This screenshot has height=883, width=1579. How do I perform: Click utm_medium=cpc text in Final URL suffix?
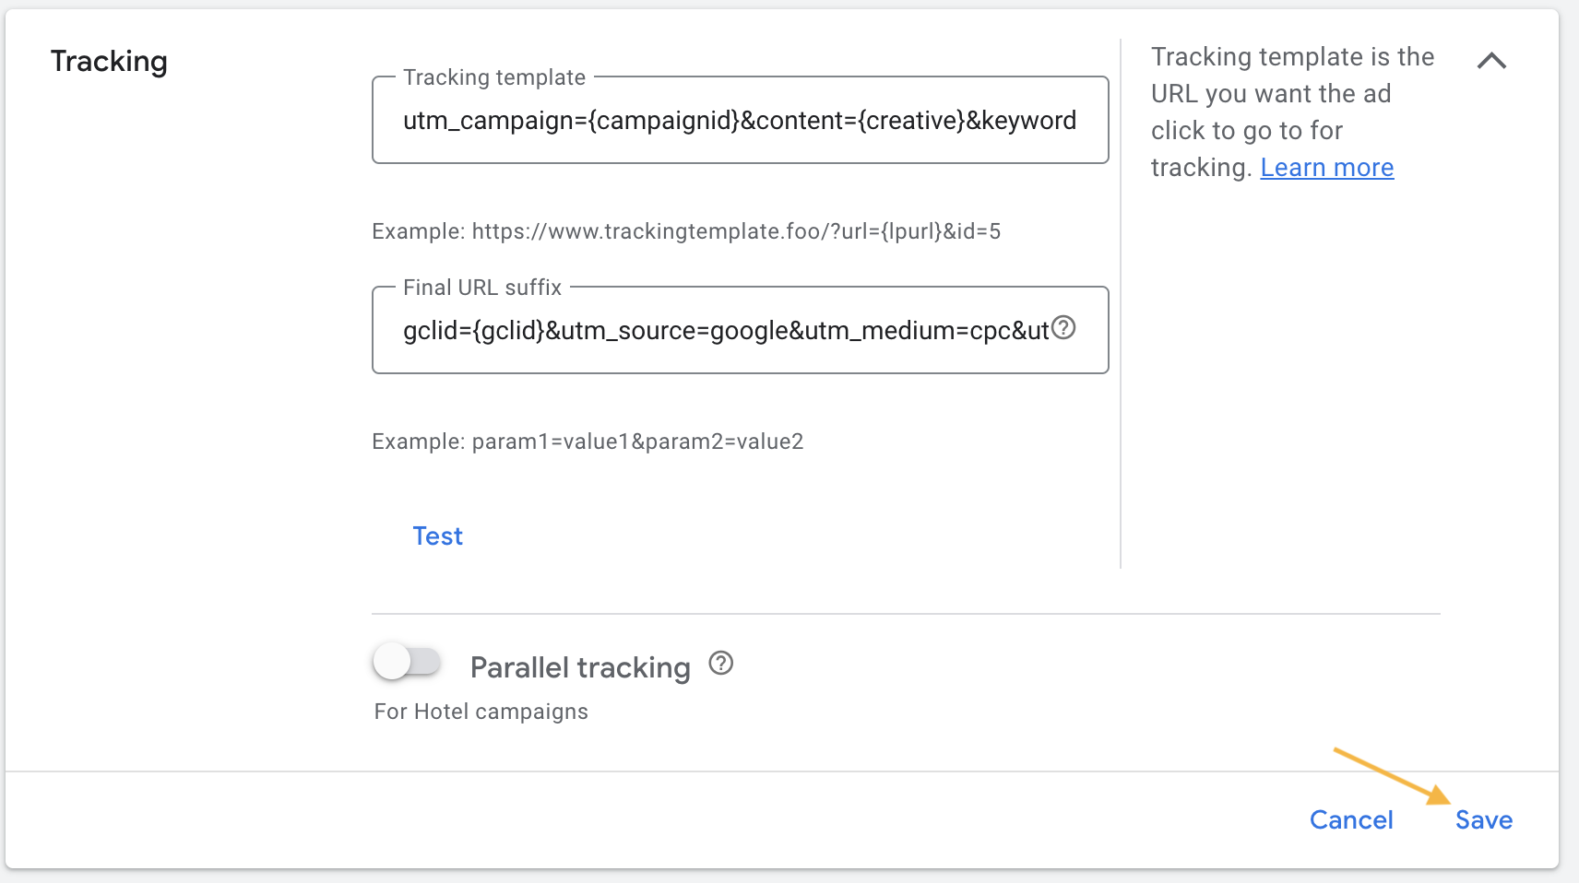point(904,331)
